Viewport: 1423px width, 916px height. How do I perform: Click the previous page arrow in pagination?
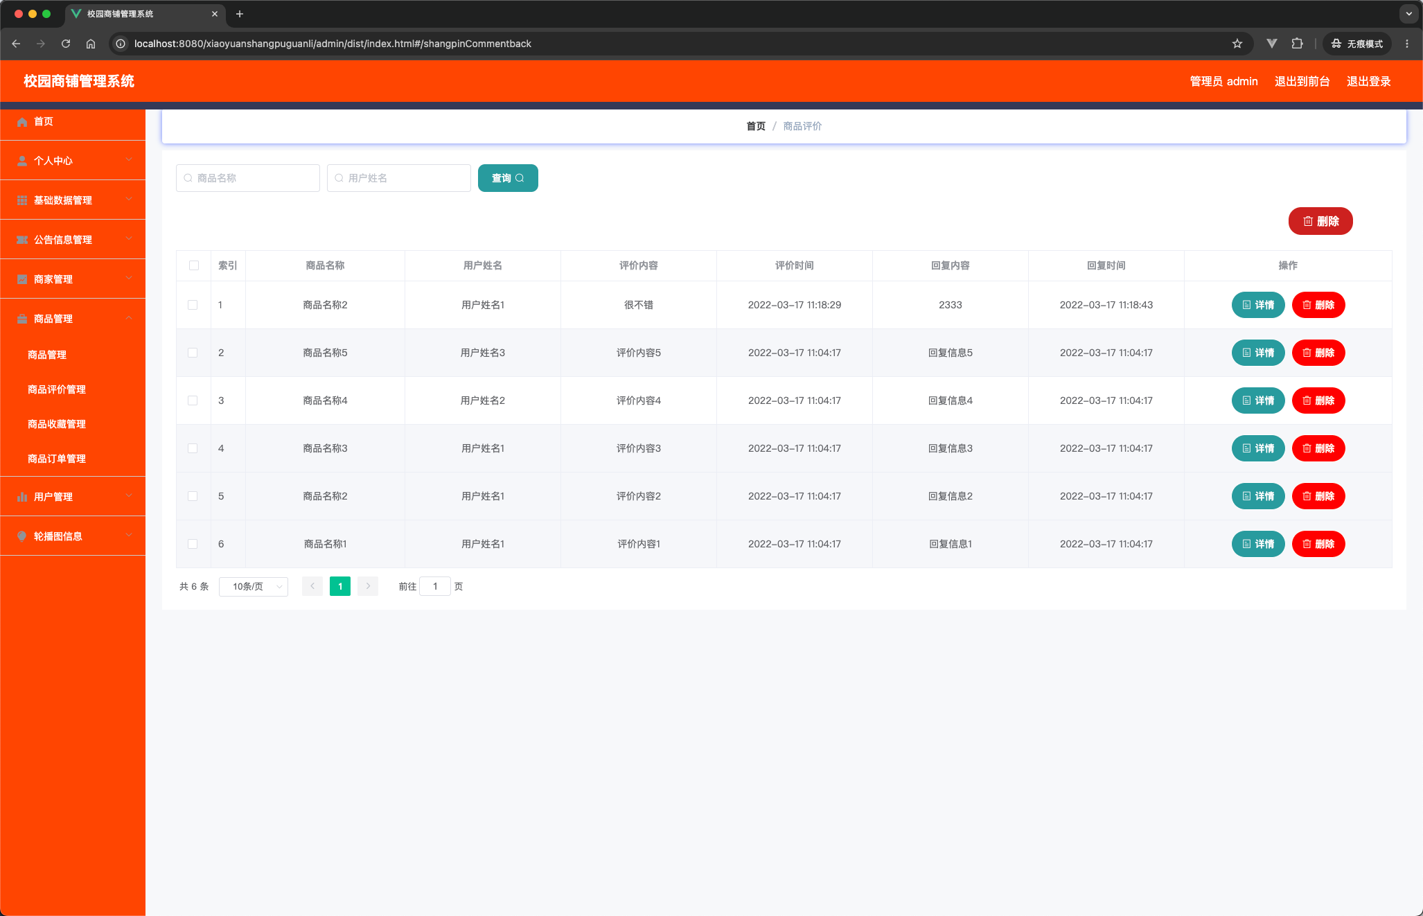pos(312,586)
